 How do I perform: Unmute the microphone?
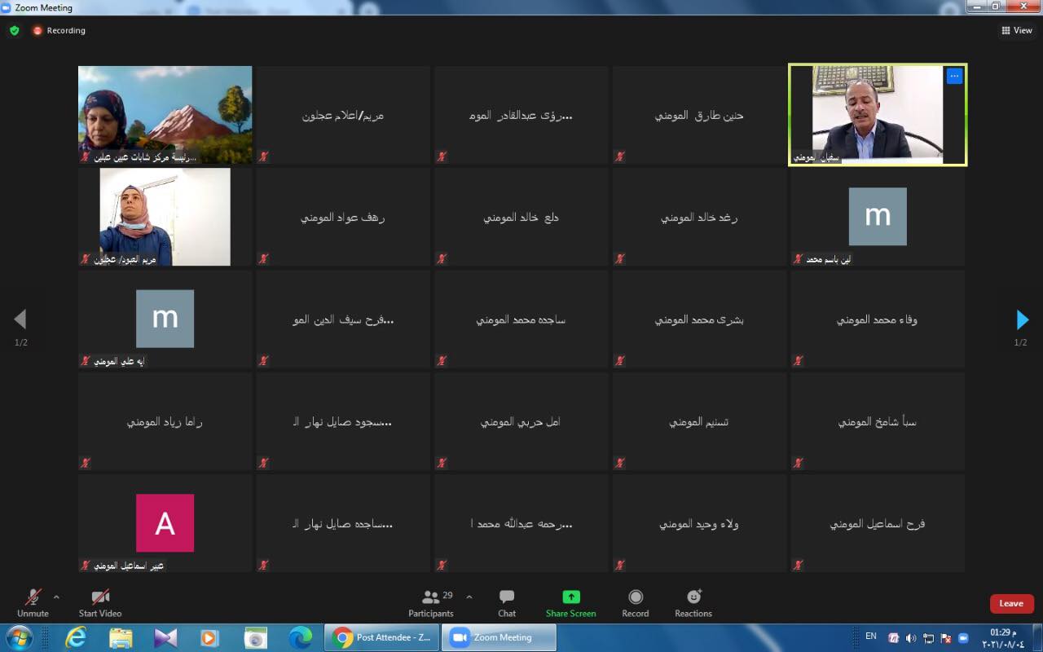(x=33, y=603)
